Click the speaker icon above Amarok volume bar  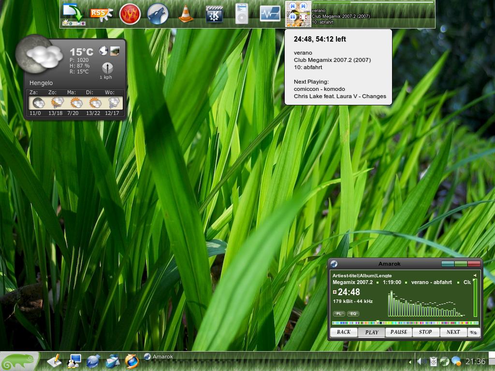(x=475, y=275)
